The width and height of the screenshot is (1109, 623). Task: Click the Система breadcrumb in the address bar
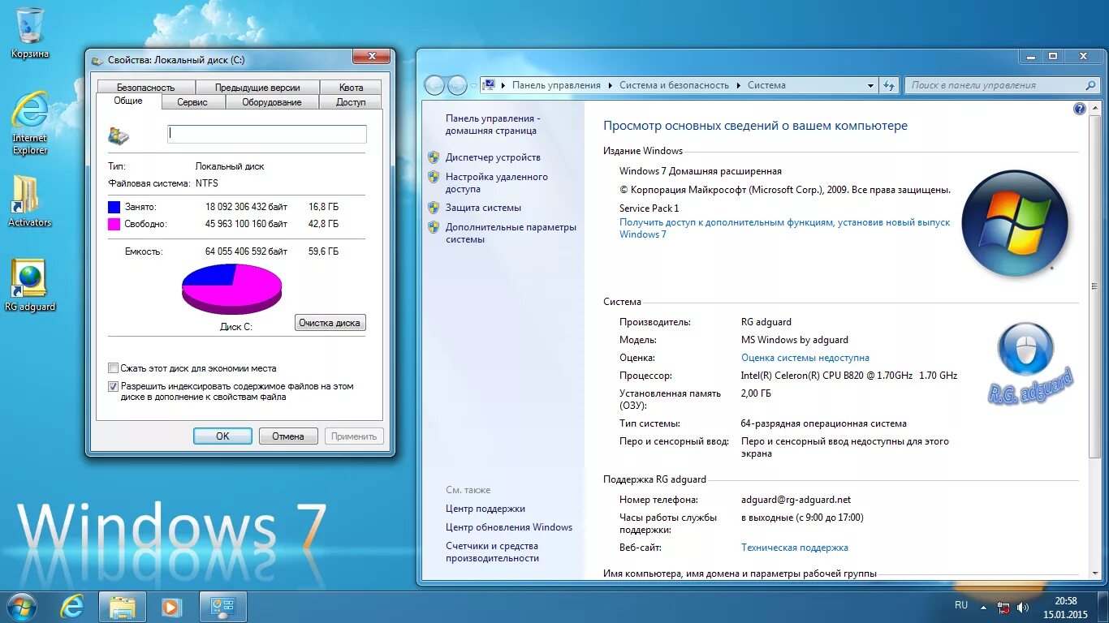coord(766,85)
